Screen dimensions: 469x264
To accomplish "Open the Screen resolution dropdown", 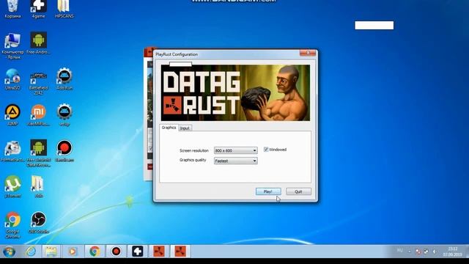I will point(236,150).
